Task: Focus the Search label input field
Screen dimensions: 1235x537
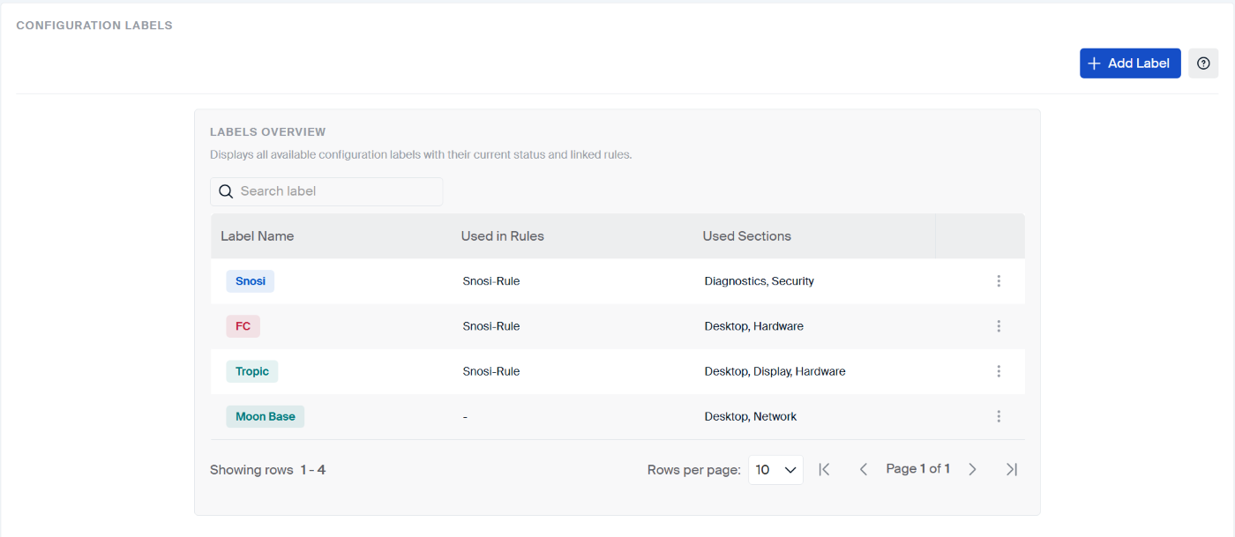Action: coord(335,191)
